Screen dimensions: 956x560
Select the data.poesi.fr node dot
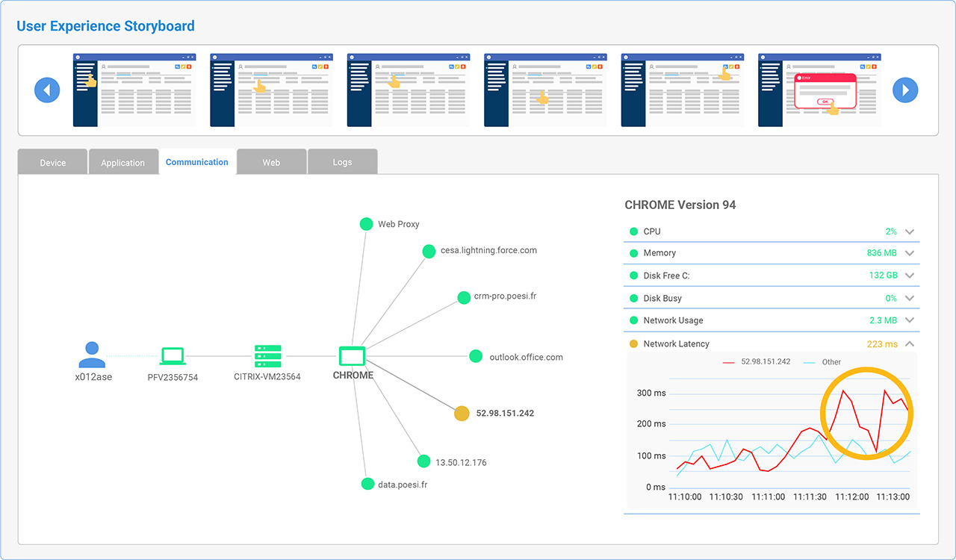pyautogui.click(x=367, y=484)
